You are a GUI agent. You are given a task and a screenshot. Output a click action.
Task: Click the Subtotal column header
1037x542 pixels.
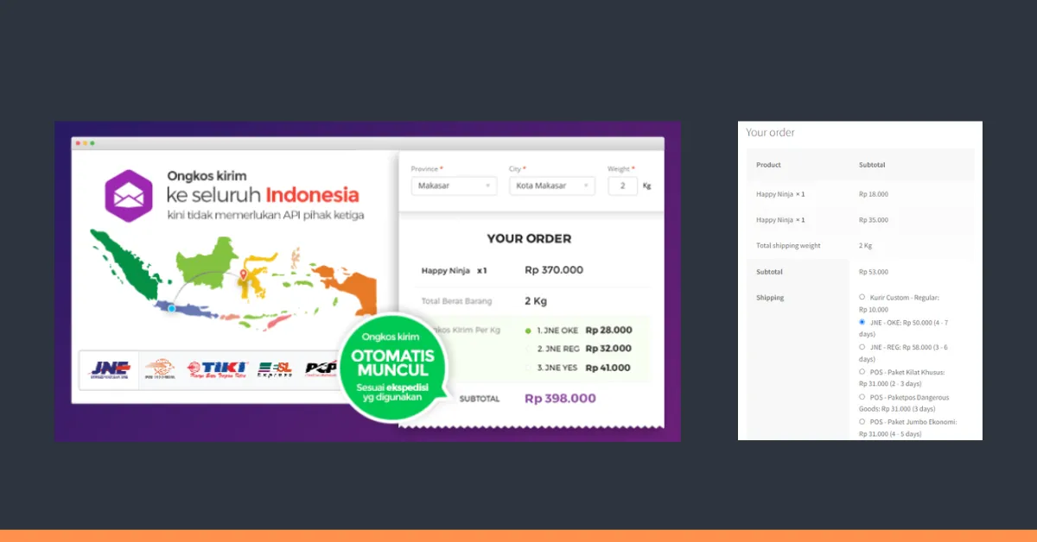pyautogui.click(x=872, y=164)
